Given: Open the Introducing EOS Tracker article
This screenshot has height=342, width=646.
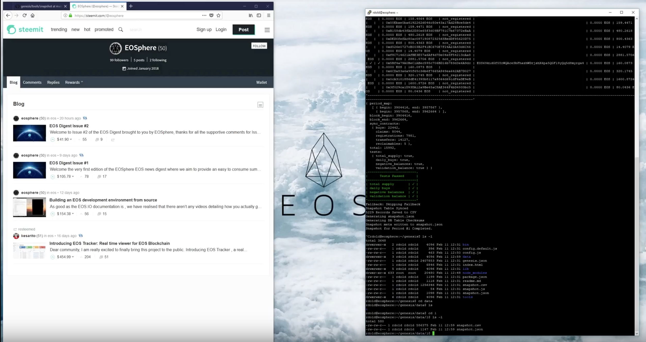Looking at the screenshot, I should (109, 243).
